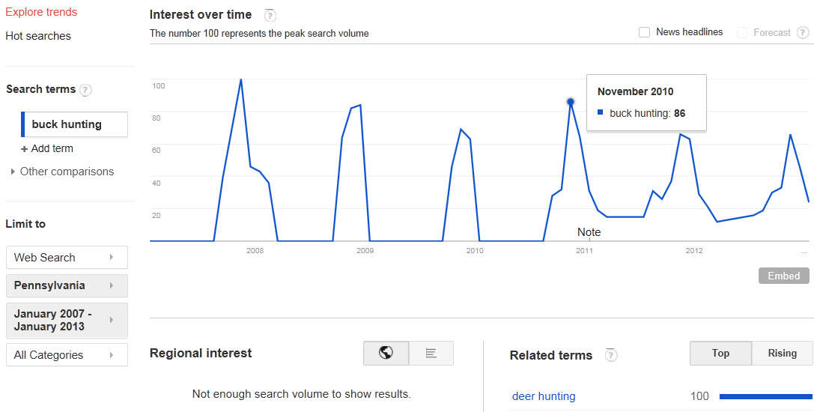Open January 2007 - January 2013 date dropdown

[x=67, y=320]
